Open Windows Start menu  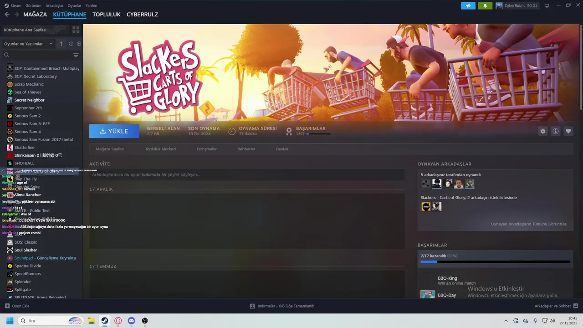10,321
